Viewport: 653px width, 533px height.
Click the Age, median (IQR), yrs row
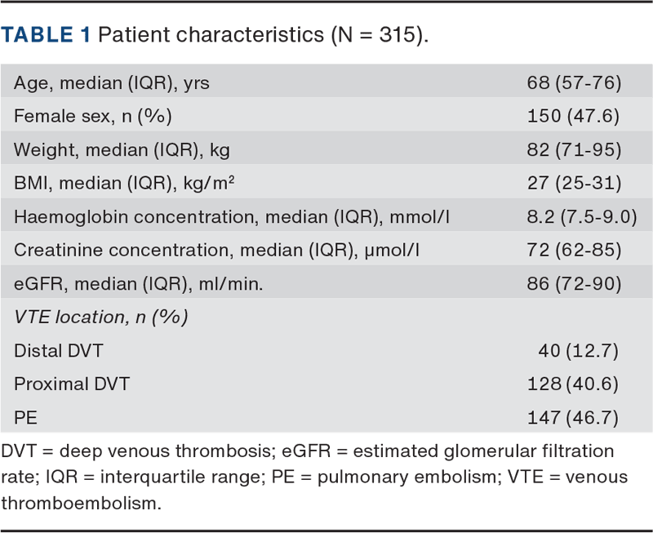[x=326, y=82]
